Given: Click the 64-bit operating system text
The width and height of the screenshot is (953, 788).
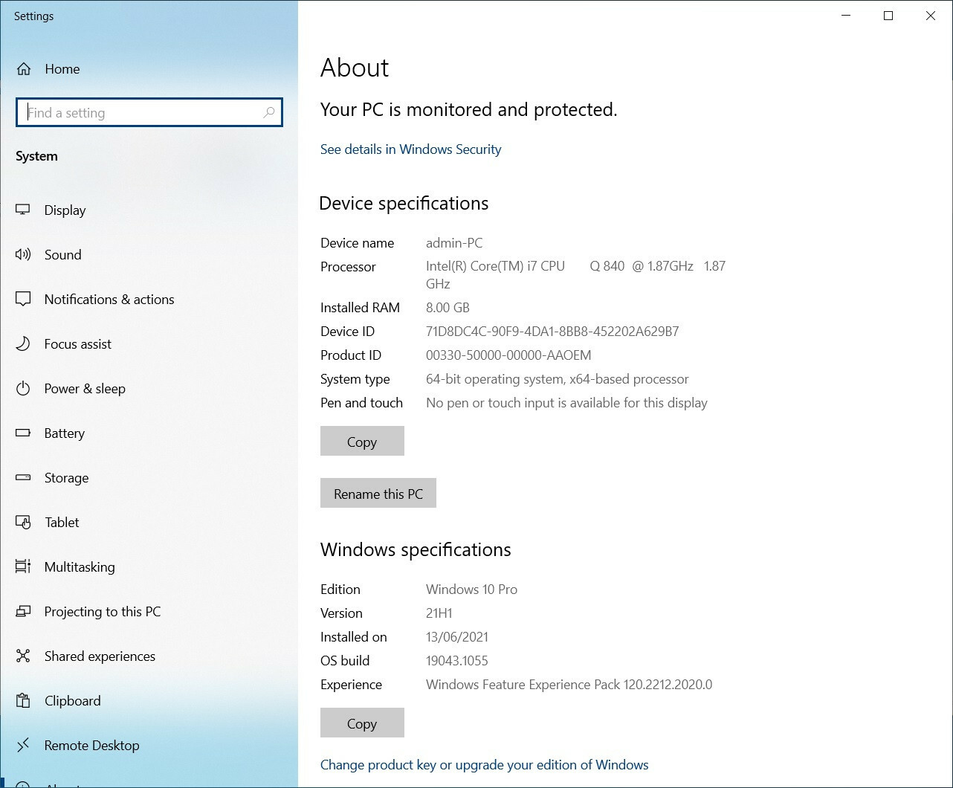Looking at the screenshot, I should [558, 379].
